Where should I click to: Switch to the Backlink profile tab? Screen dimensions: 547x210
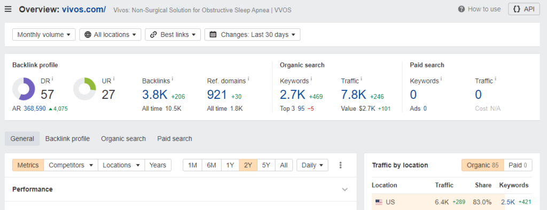(67, 138)
